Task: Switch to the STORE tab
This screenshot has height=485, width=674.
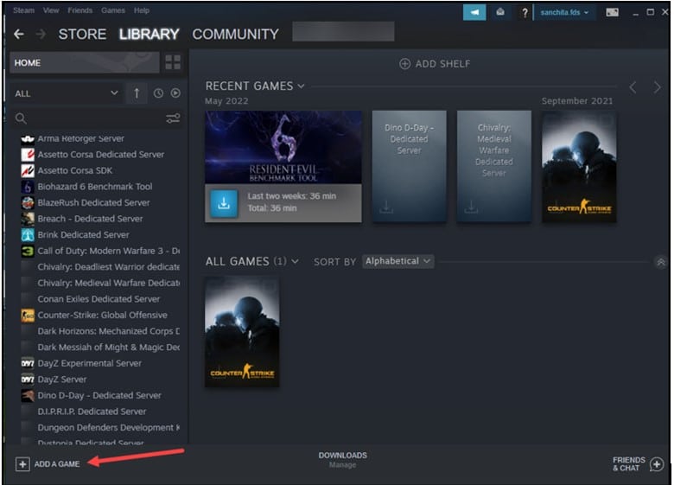Action: click(x=82, y=34)
